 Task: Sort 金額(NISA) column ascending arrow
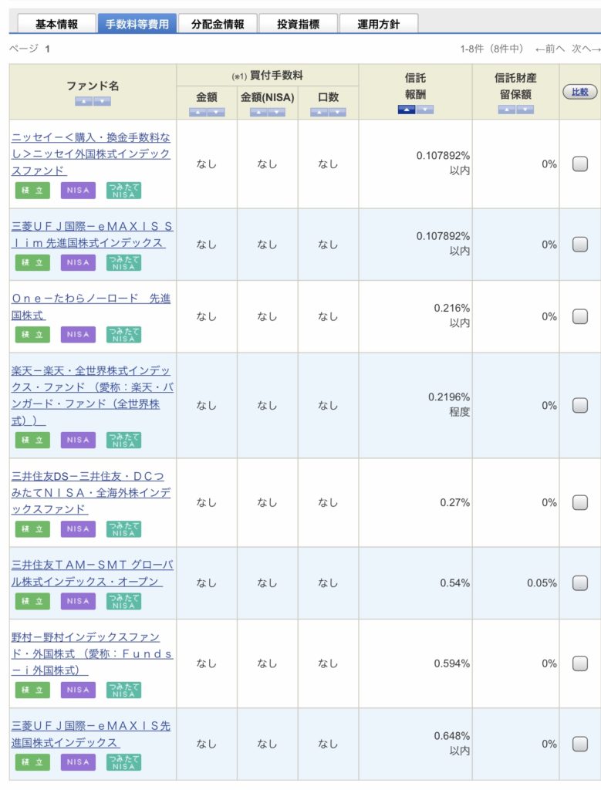pyautogui.click(x=258, y=112)
